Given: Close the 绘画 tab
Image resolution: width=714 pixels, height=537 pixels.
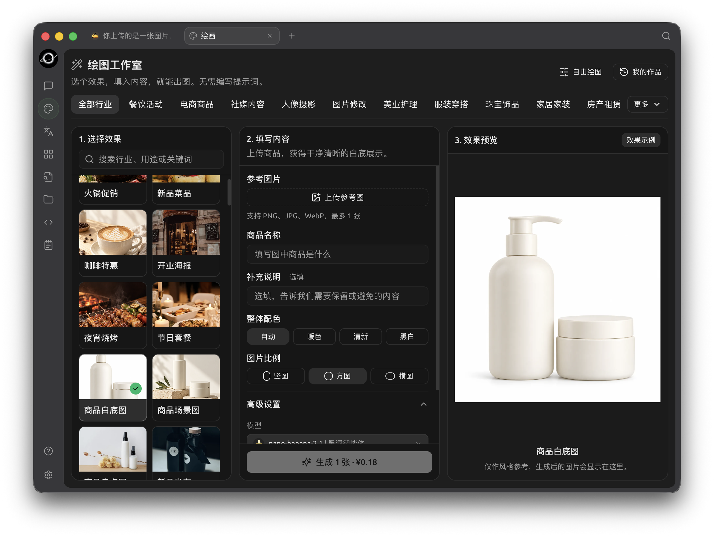Looking at the screenshot, I should (x=269, y=36).
